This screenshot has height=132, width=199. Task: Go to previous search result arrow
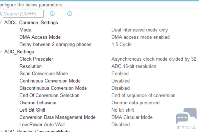tap(52, 14)
